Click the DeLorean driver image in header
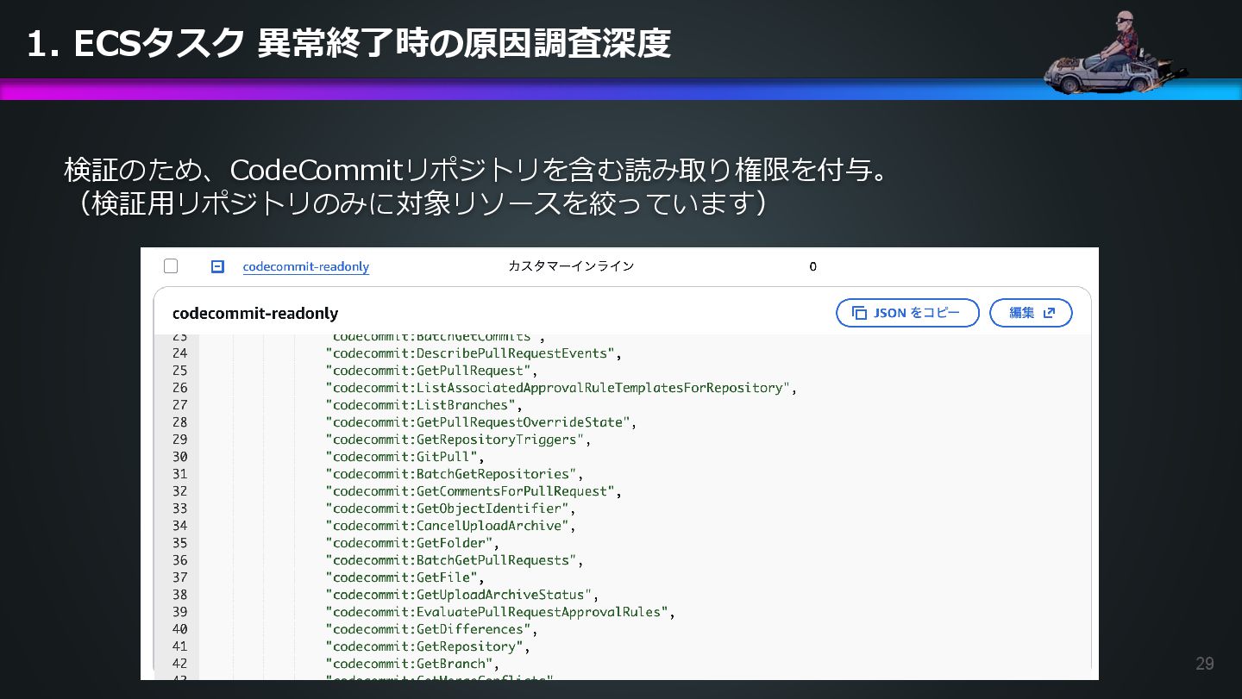 click(1114, 52)
